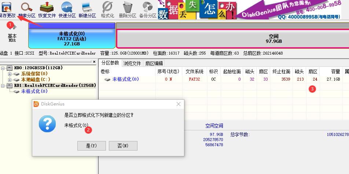This screenshot has width=349, height=174.
Task: Select the 未格式化(0) row in partition table
Action: pyautogui.click(x=224, y=79)
